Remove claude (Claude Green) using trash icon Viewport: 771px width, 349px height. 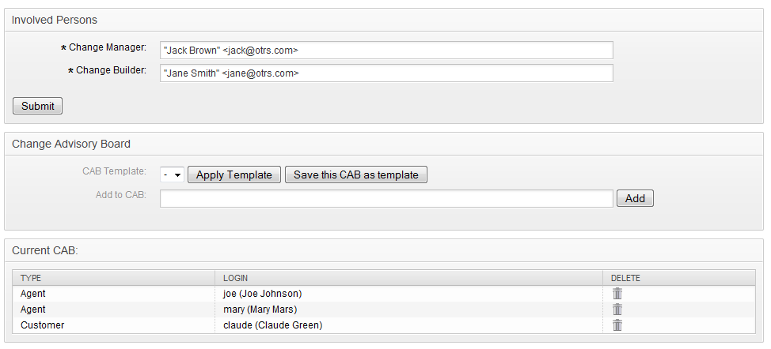pyautogui.click(x=617, y=325)
